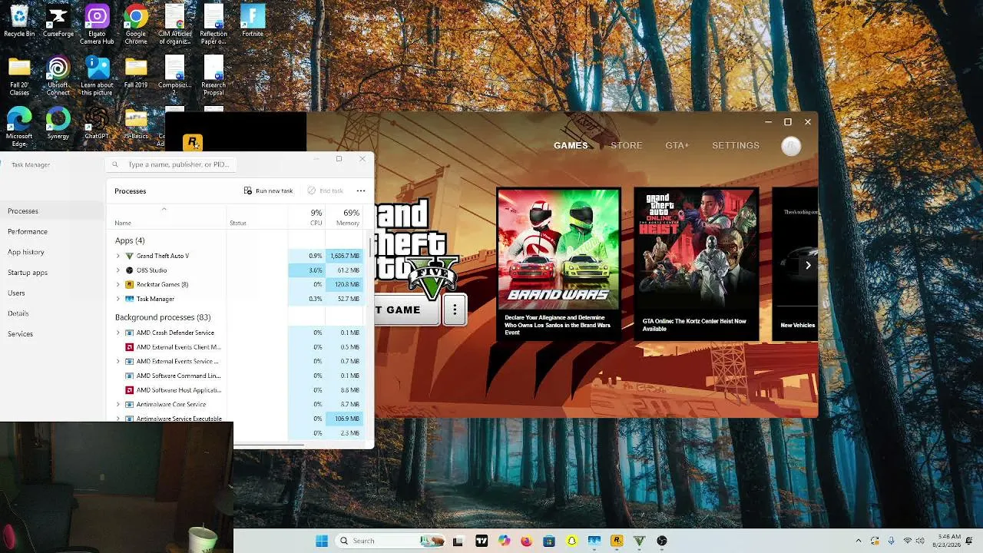Expand the Antimalware Core Service row

[118, 404]
